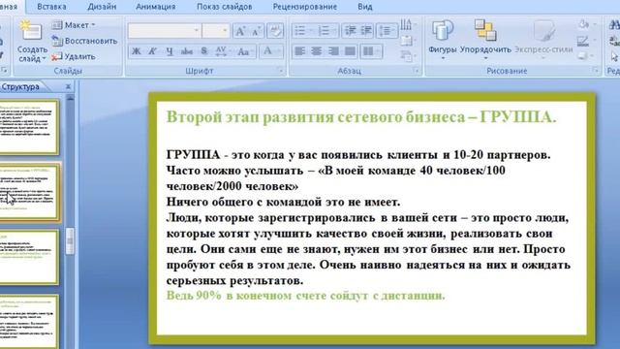Open character spacing (AV) options
Viewport: 620px width, 349px height.
222,51
